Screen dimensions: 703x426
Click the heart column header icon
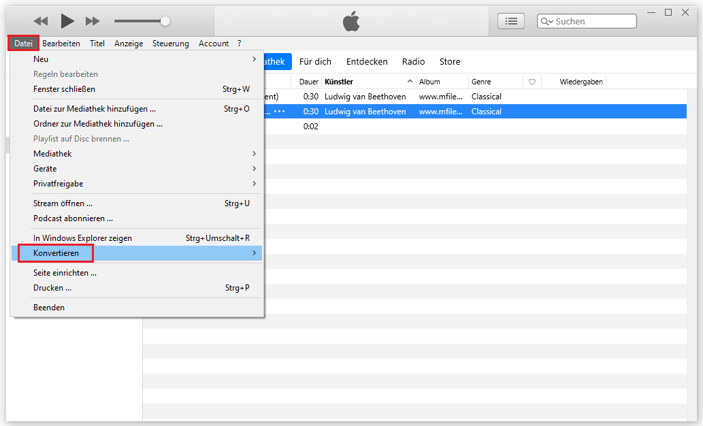click(x=532, y=82)
